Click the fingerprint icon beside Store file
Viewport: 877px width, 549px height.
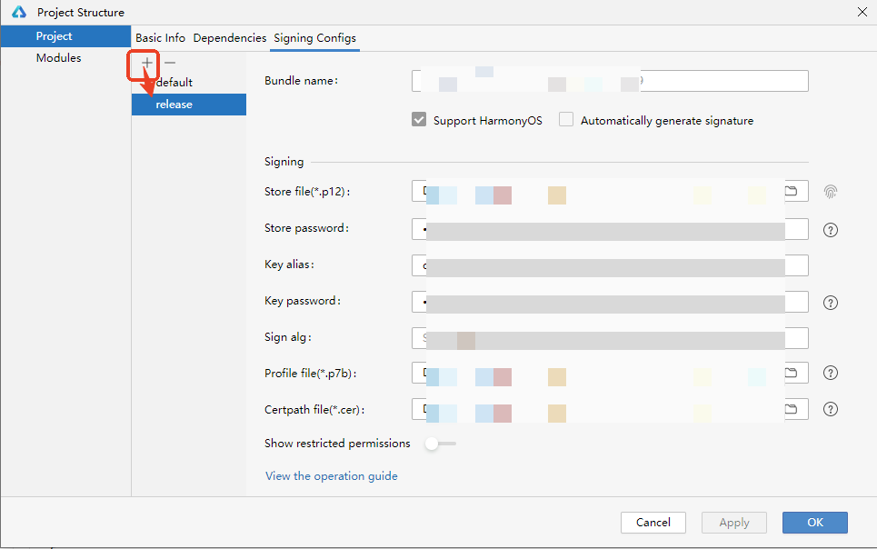coord(830,192)
